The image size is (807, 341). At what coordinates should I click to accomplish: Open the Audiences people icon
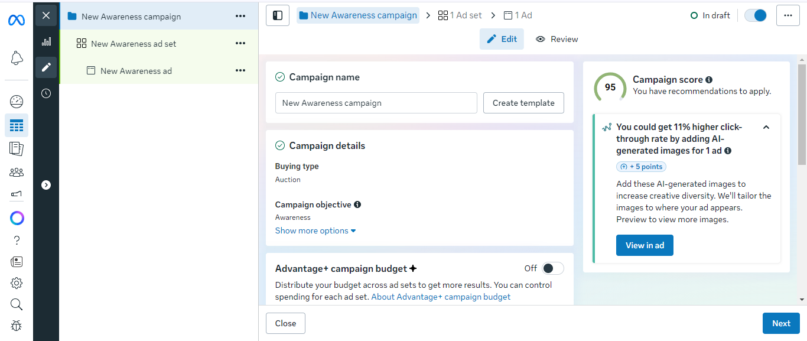[x=17, y=173]
